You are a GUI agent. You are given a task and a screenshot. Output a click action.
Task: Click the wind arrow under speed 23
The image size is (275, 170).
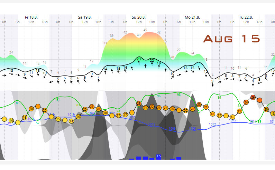(x=139, y=64)
